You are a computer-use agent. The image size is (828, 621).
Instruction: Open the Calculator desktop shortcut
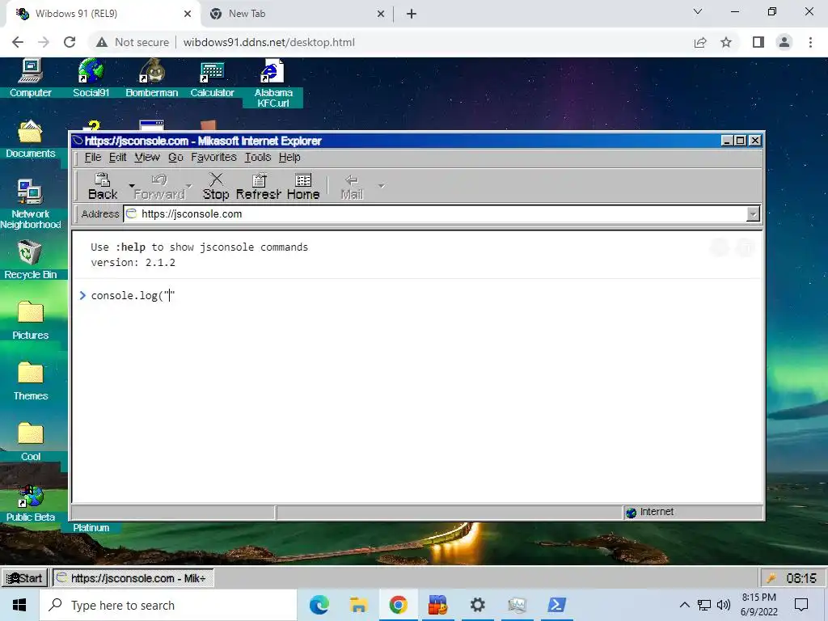213,78
